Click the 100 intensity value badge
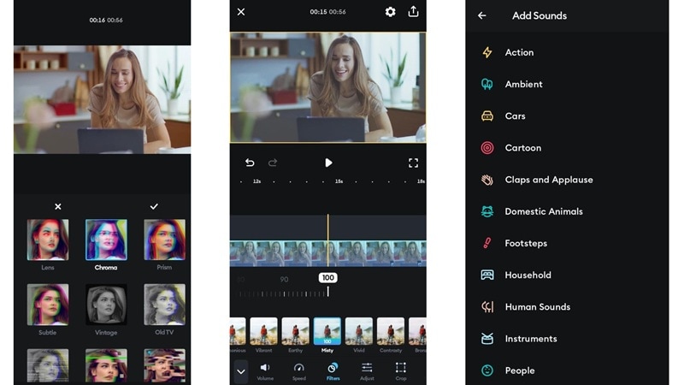The image size is (684, 385). pos(328,277)
